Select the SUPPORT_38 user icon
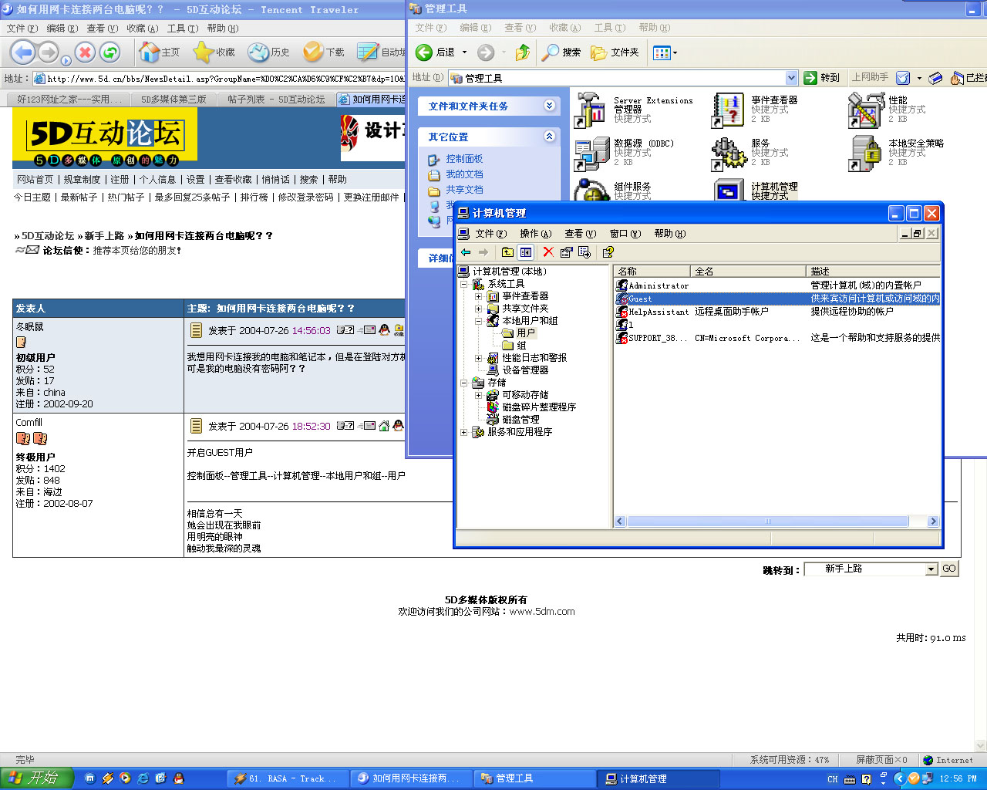Screen dimensions: 987x790 click(622, 338)
